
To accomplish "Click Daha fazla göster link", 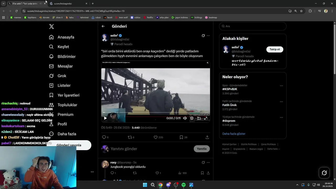I will point(234,134).
